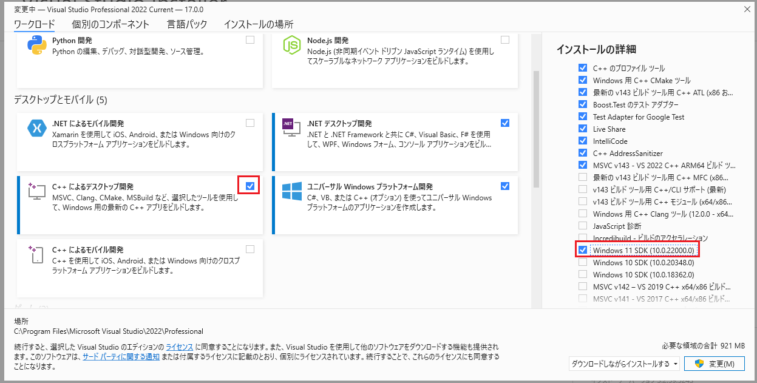Check the .NET によるモバイル開発 checkbox
Viewport: 757px width, 383px height.
tap(250, 123)
